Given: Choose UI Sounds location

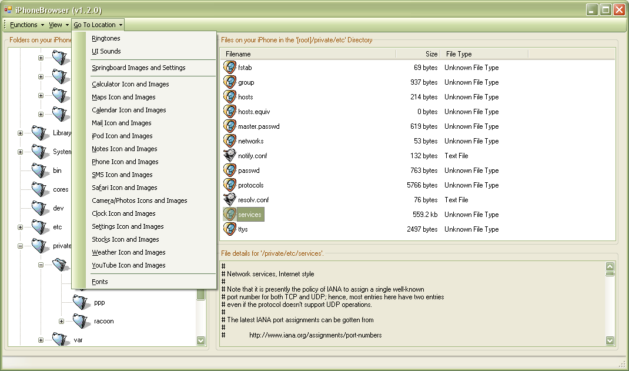Looking at the screenshot, I should tap(106, 51).
